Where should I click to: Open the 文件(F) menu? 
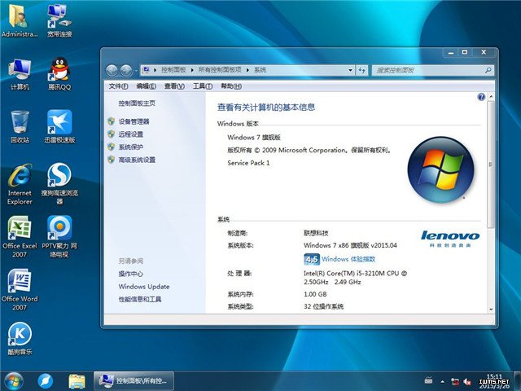118,86
